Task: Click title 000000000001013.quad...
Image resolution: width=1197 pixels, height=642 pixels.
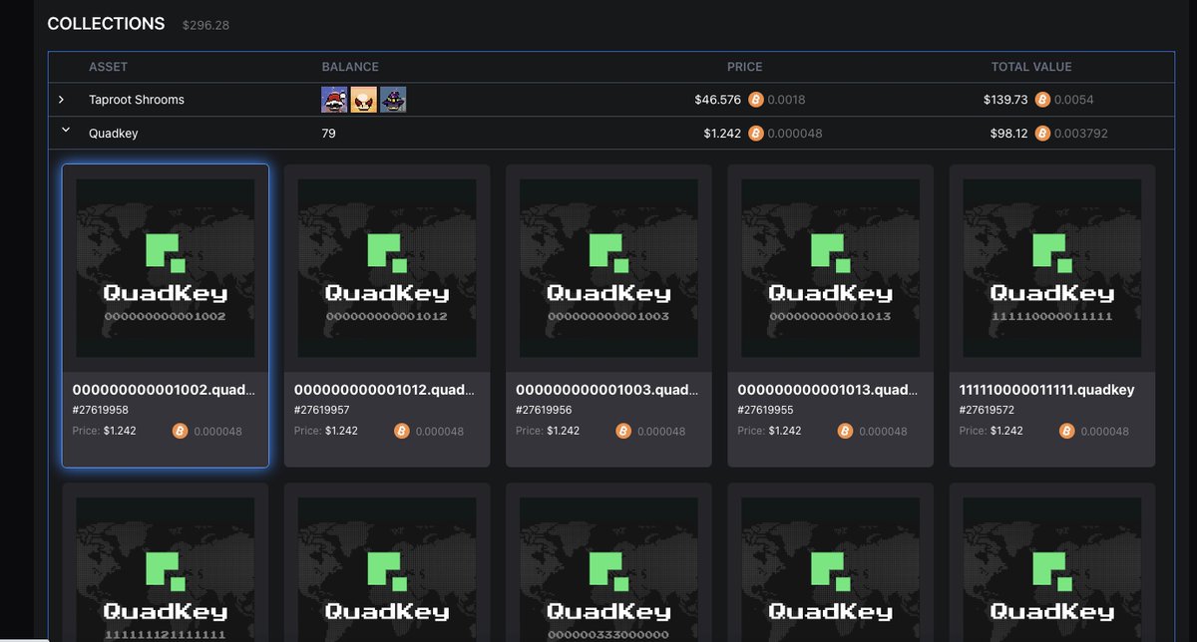Action: (x=829, y=390)
